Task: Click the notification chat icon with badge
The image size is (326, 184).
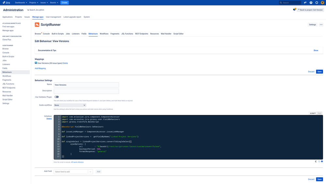Action: pyautogui.click(x=294, y=9)
